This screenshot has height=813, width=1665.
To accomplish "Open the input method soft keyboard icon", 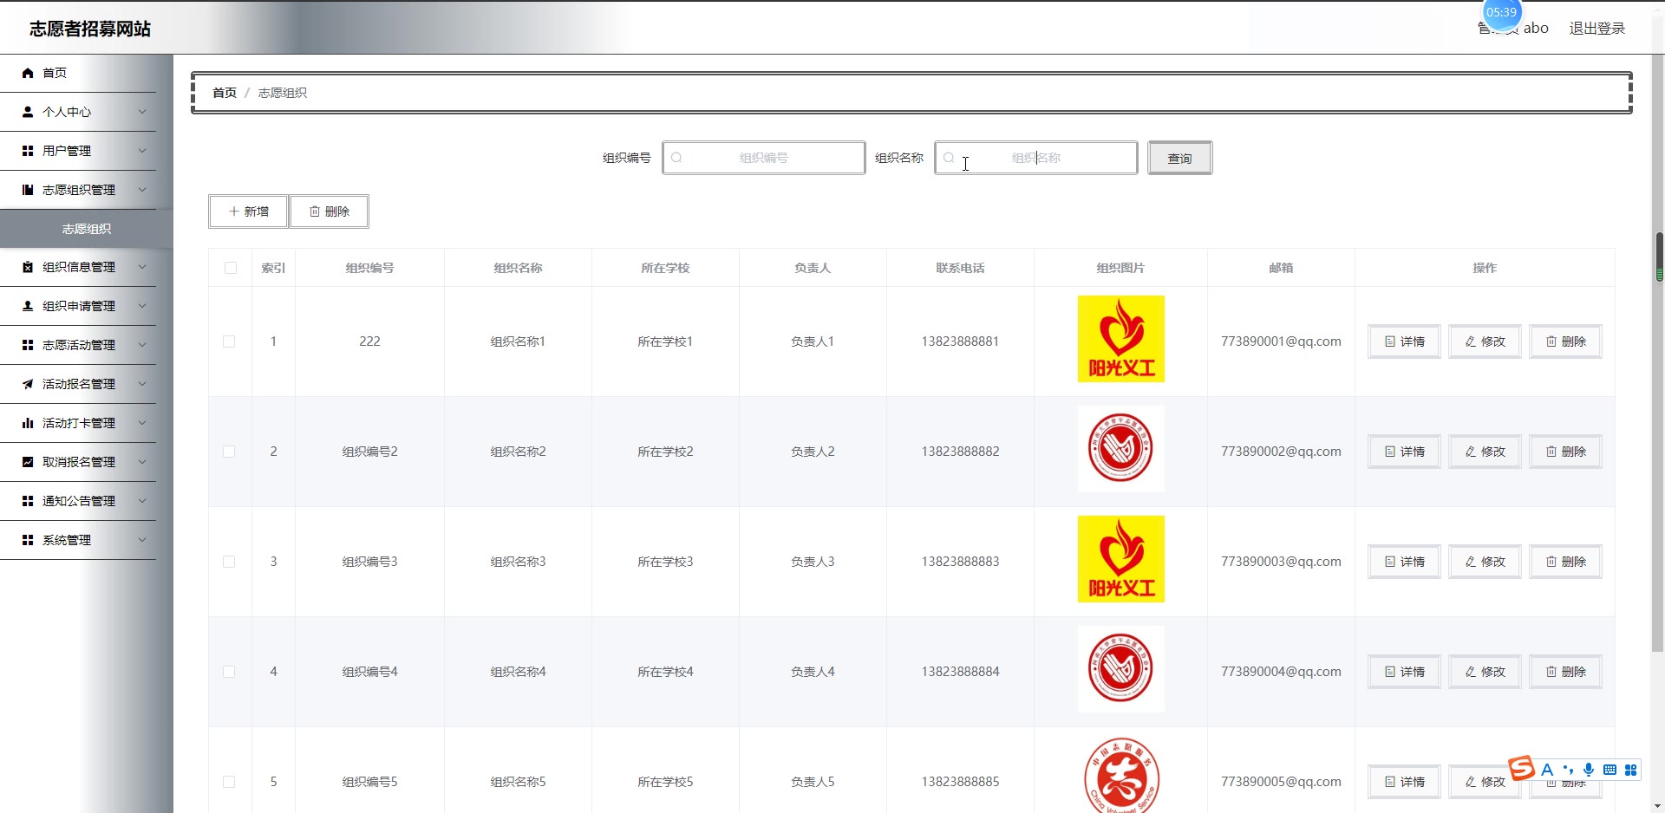I will coord(1609,770).
